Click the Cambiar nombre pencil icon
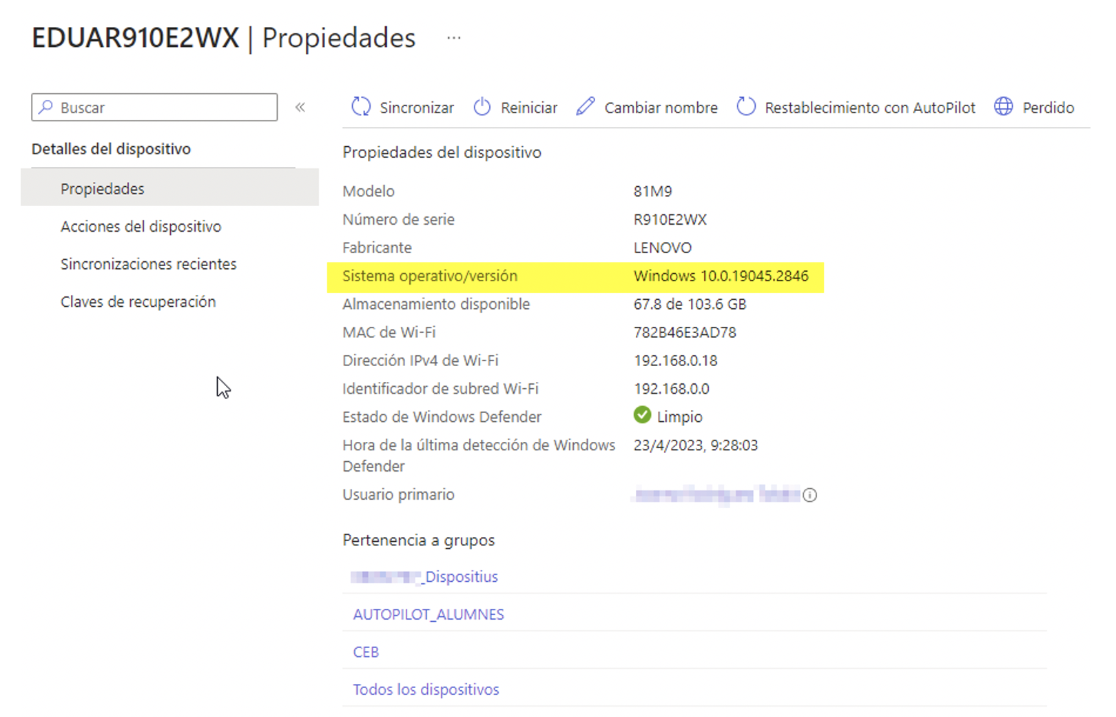This screenshot has height=717, width=1116. coord(586,107)
